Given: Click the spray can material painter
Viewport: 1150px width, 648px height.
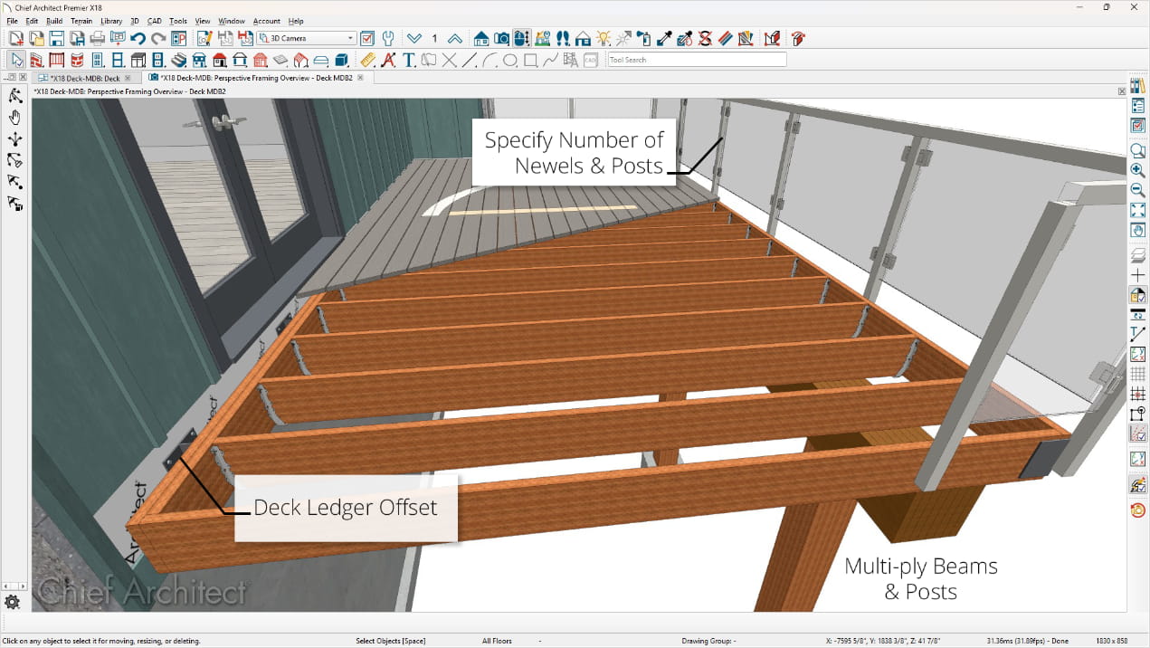Looking at the screenshot, I should (644, 38).
